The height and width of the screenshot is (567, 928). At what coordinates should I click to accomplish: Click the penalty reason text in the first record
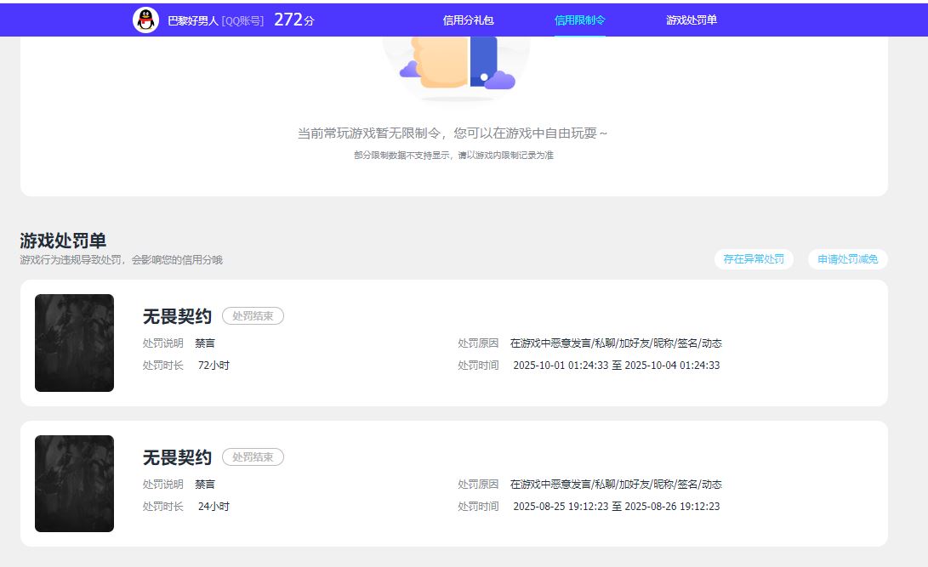[x=616, y=343]
